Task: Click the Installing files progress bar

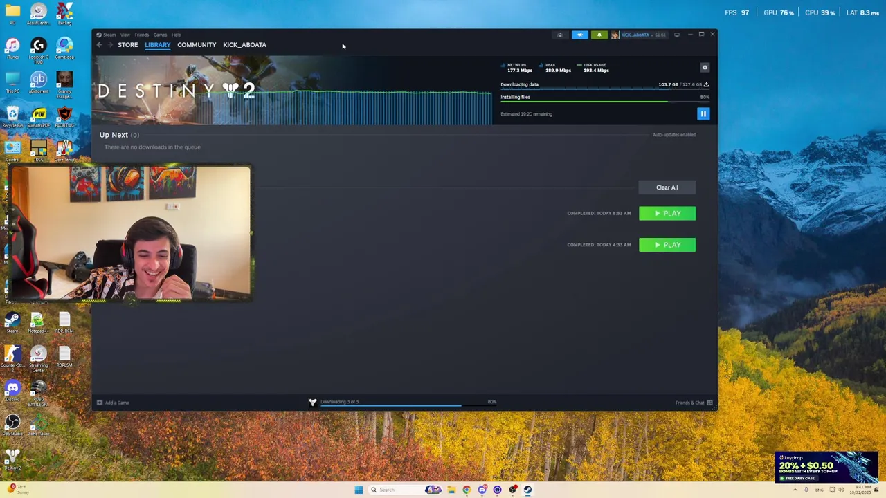Action: pyautogui.click(x=604, y=102)
